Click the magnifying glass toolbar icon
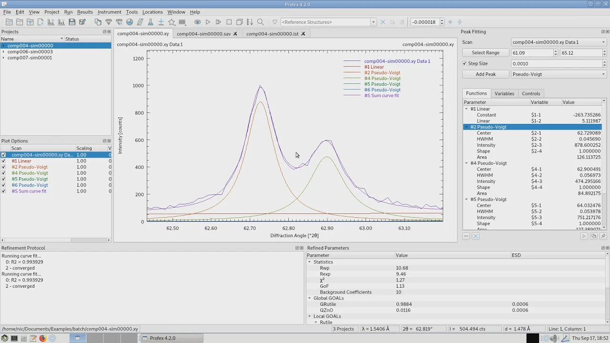The width and height of the screenshot is (610, 343). tap(260, 22)
